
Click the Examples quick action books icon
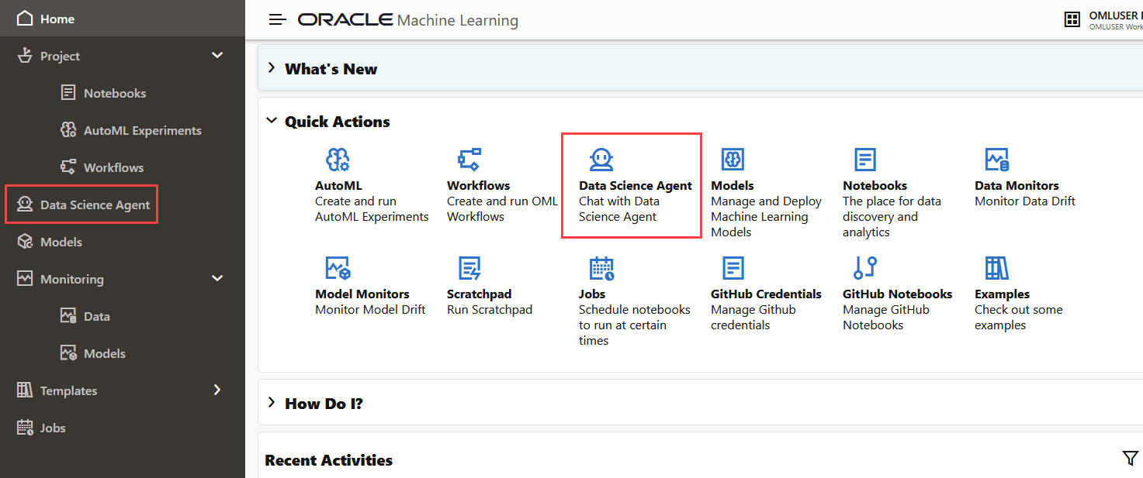pyautogui.click(x=997, y=268)
